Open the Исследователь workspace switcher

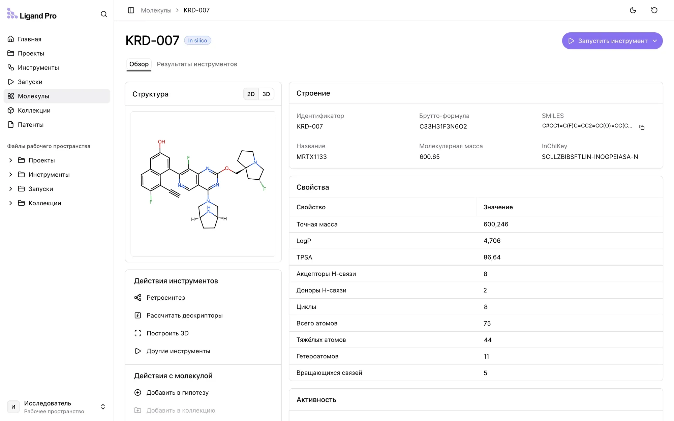tap(57, 407)
